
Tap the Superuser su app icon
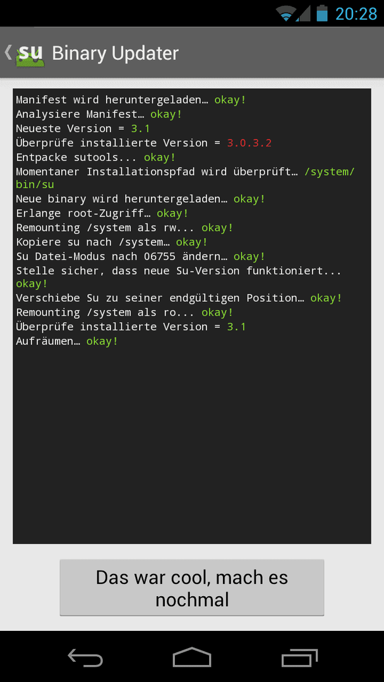point(30,54)
